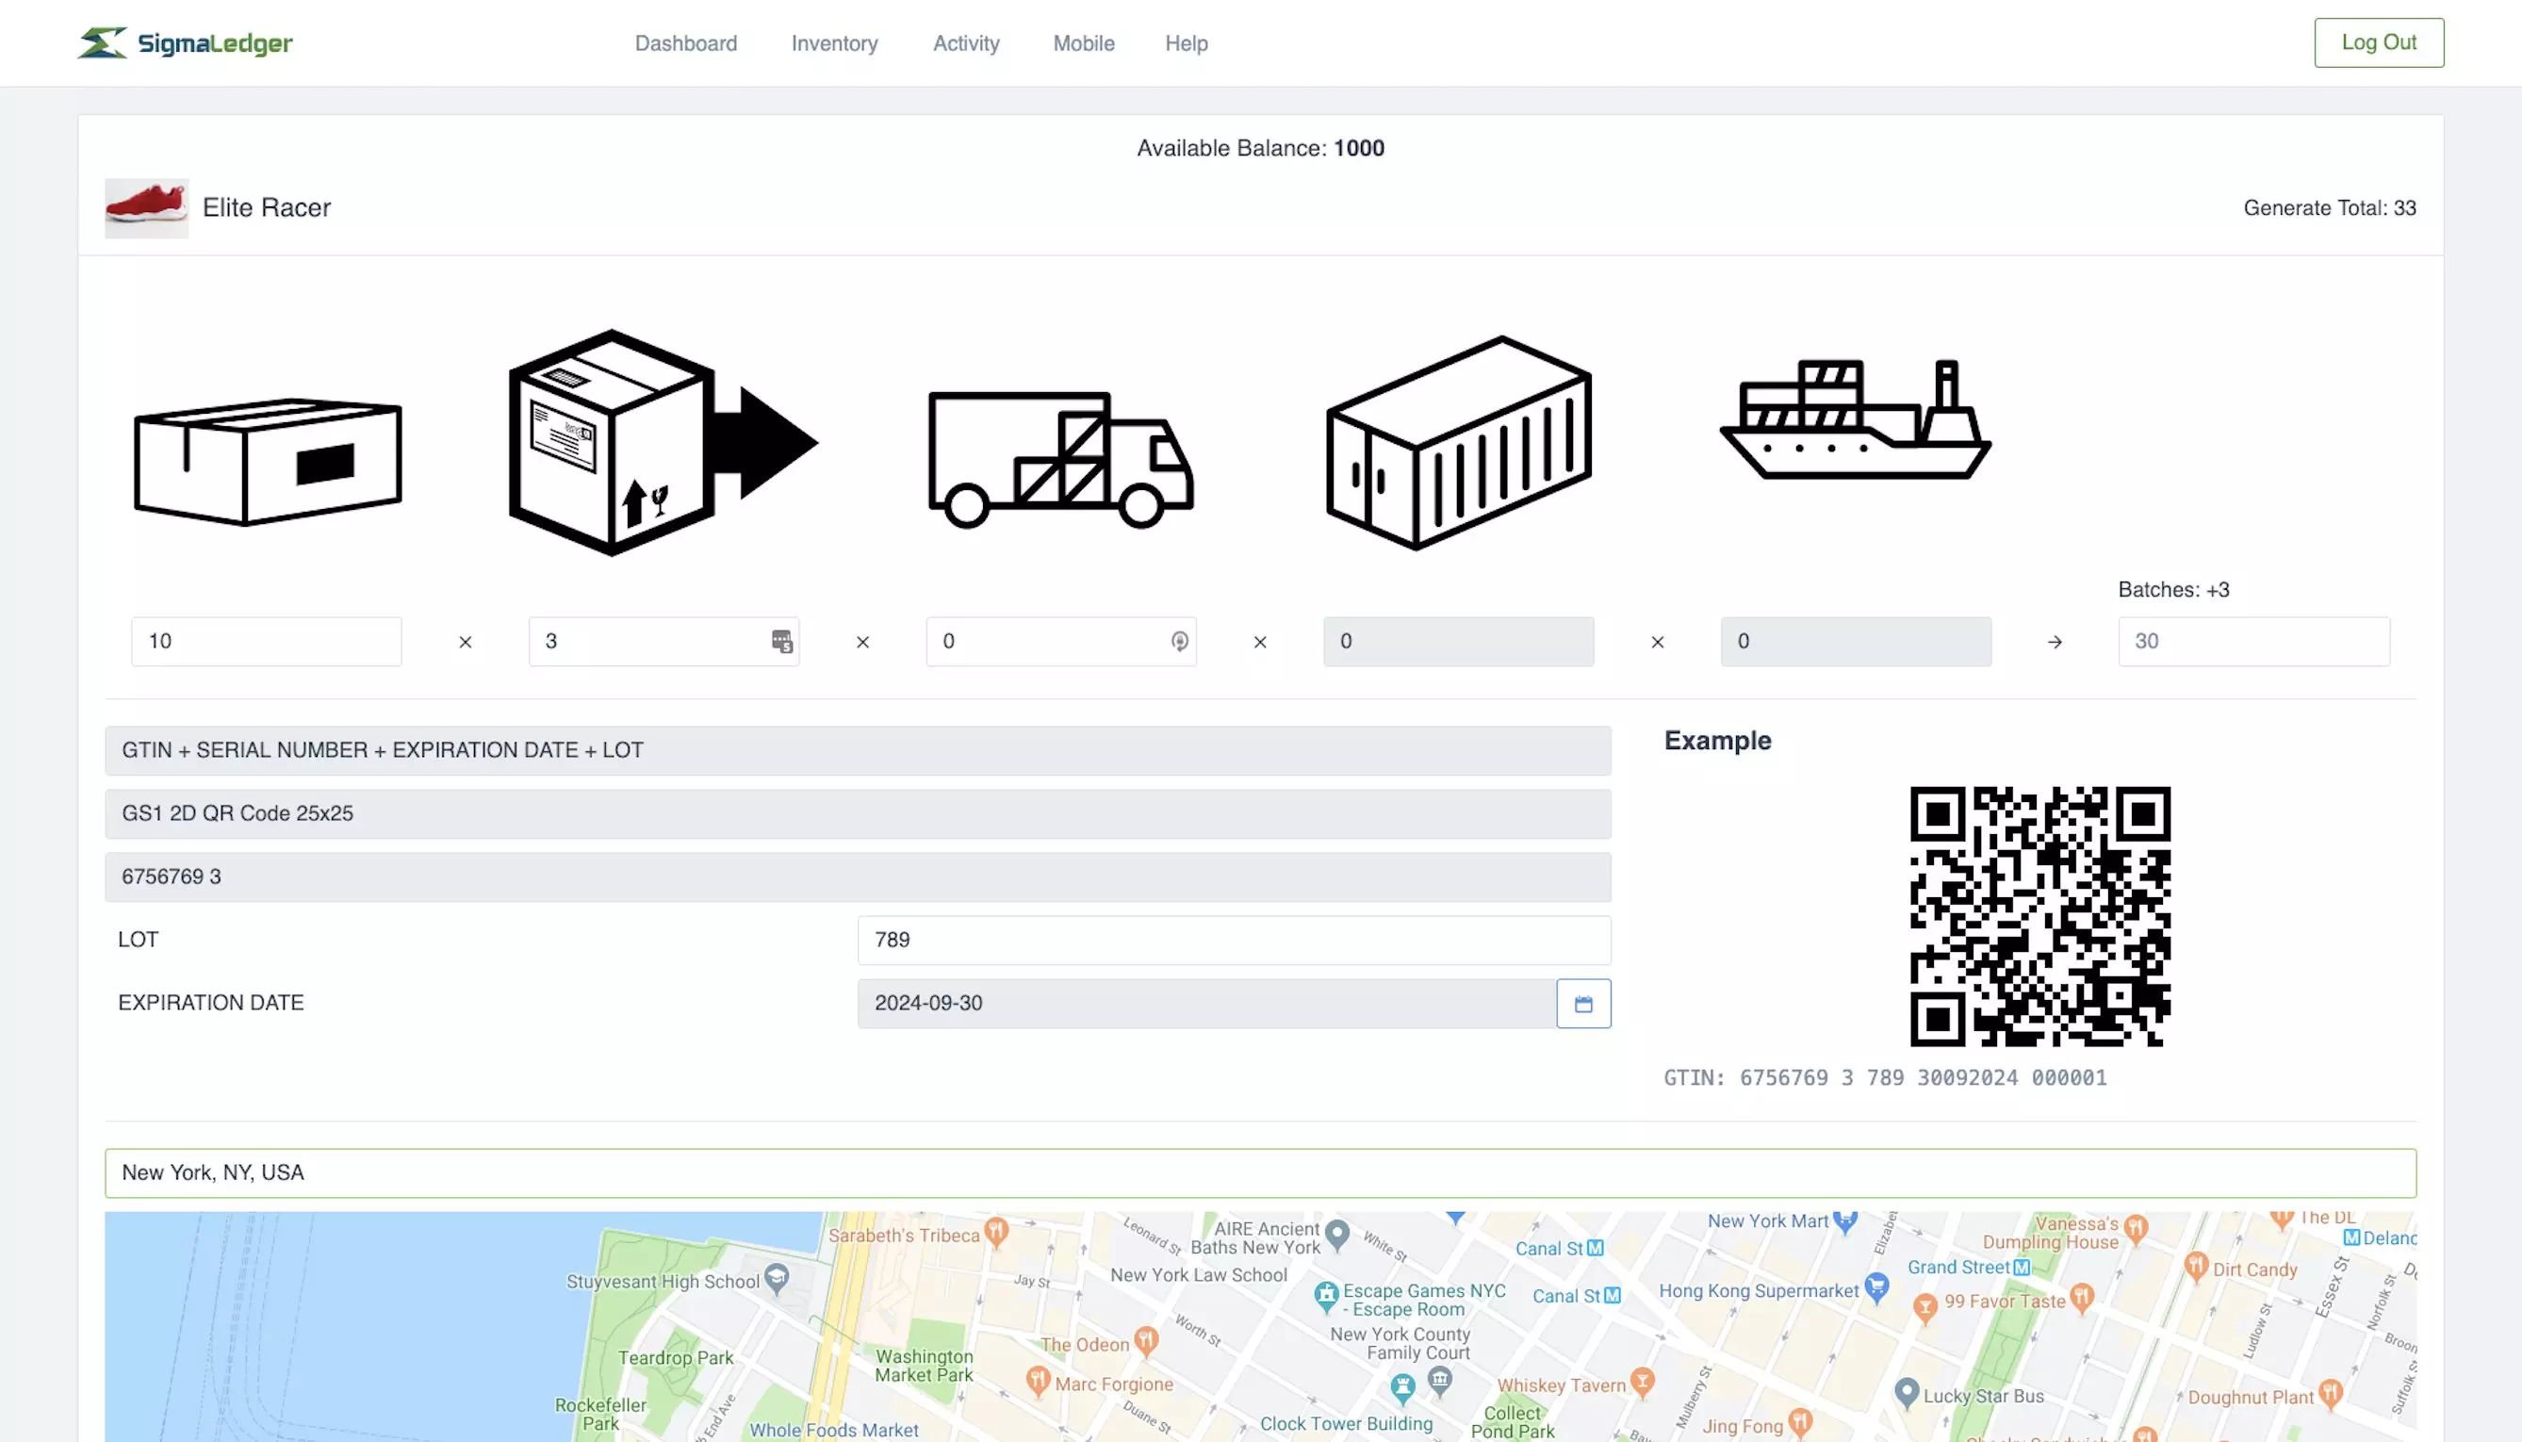Focus the quantity field containing 10
This screenshot has width=2522, height=1442.
[267, 642]
